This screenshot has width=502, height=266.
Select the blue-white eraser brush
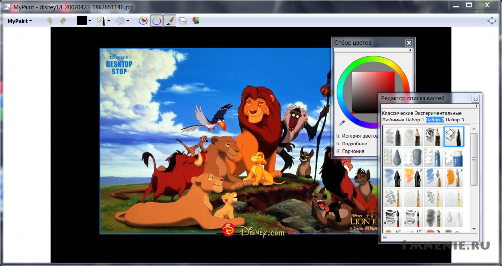(453, 157)
